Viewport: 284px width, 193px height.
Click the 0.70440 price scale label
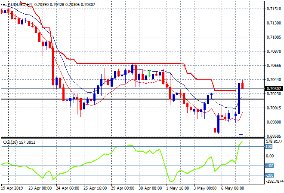click(x=274, y=80)
